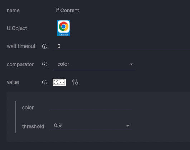This screenshot has width=190, height=150.
Task: Click the comparator dropdown arrow
Action: pyautogui.click(x=131, y=64)
